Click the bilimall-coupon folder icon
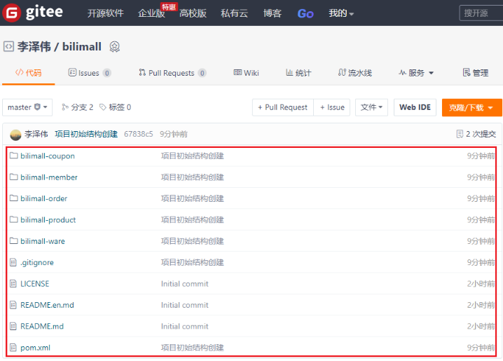Viewport: 503px width, 361px height. click(13, 156)
